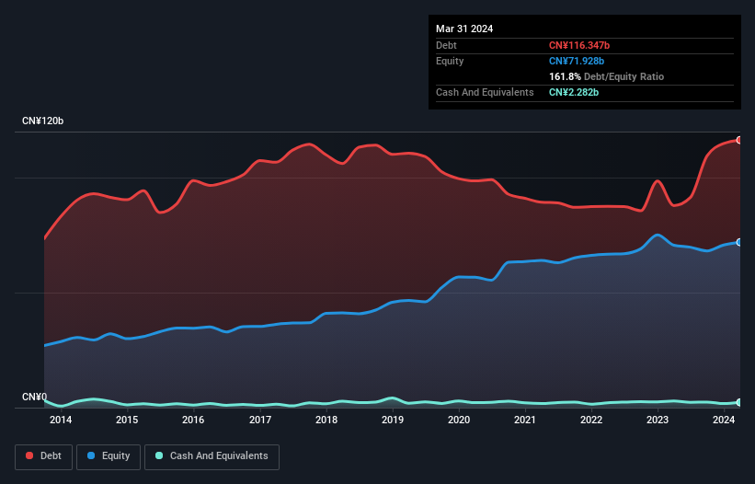Click the CN¥2.282b cash value
Viewport: 755px width, 484px height.
[574, 92]
